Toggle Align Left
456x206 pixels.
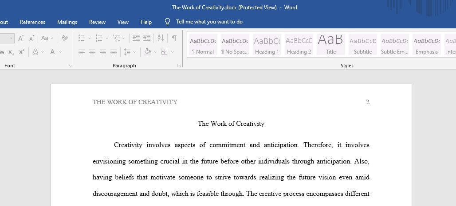82,52
